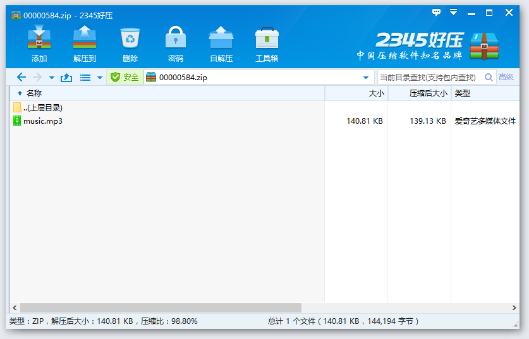Click the feedback speech bubble icon
Screen dimensions: 529x339
(436, 13)
